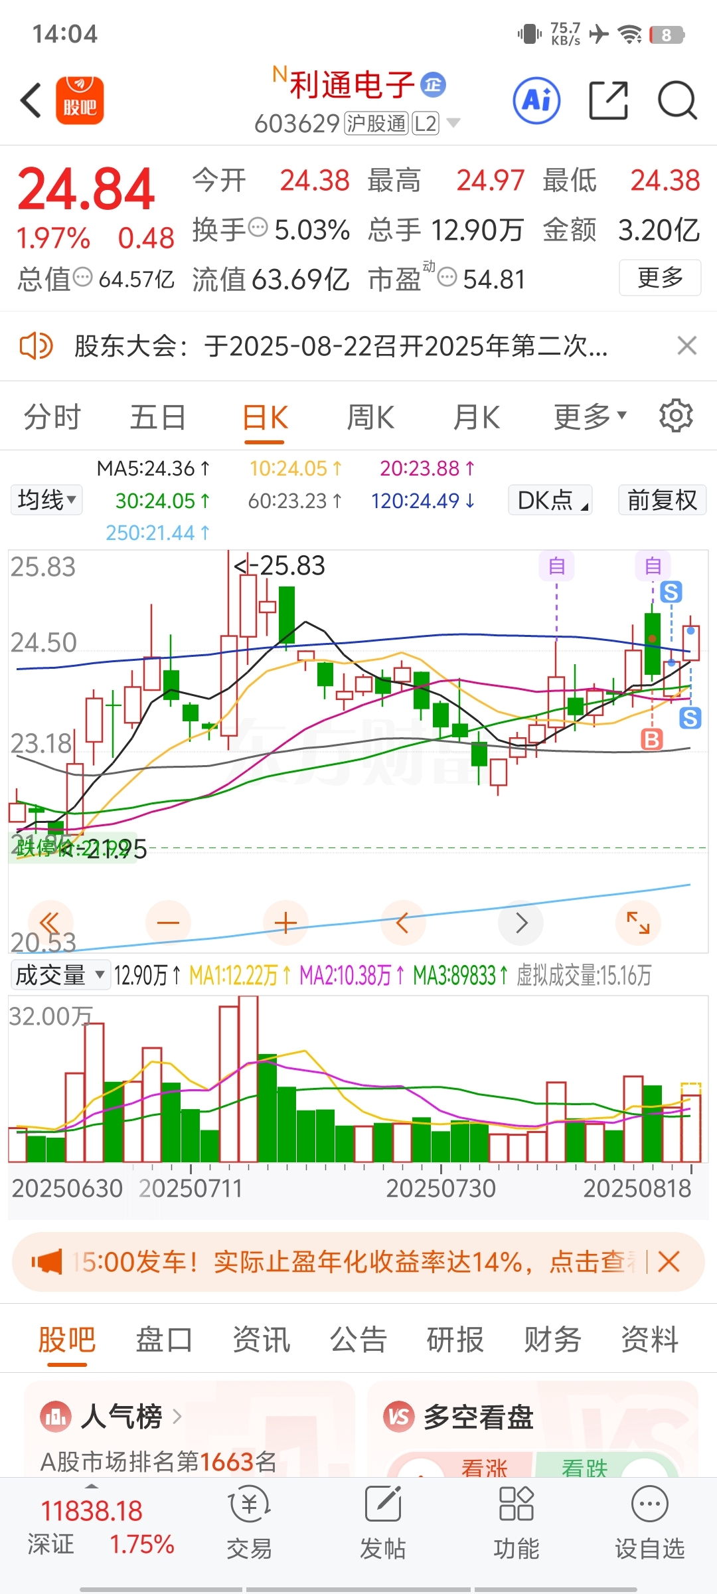Tap the 更多 quote details button
This screenshot has height=1594, width=717.
coord(660,278)
